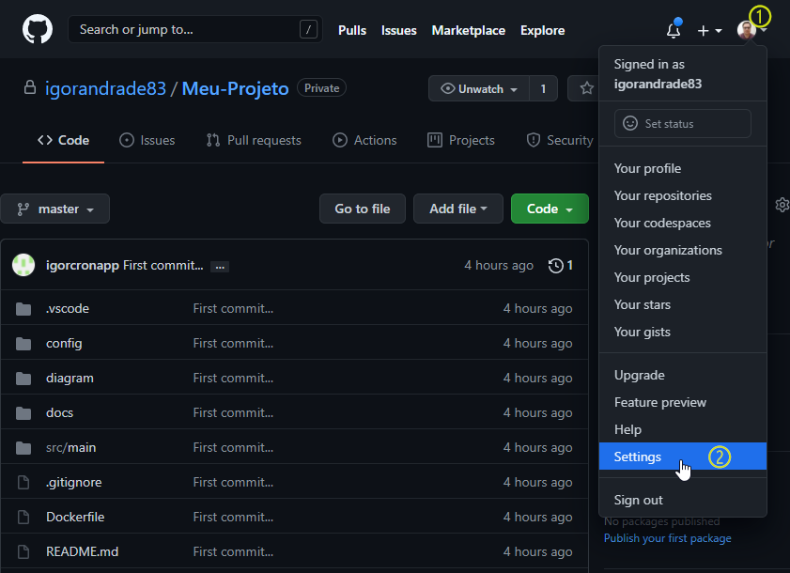Switch to the repository Issues tab
The height and width of the screenshot is (573, 790).
(147, 140)
